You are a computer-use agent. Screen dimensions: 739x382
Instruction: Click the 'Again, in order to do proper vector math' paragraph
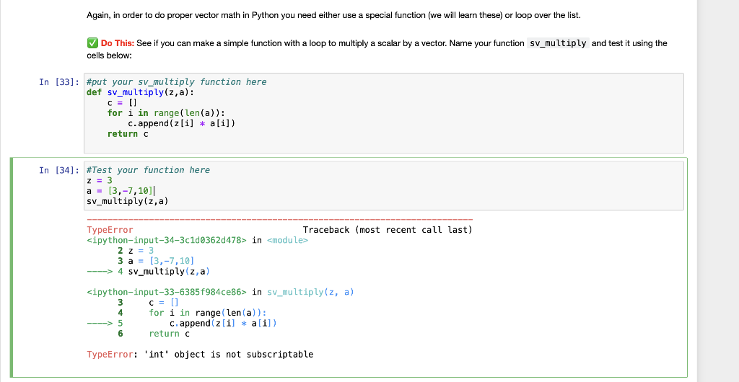[333, 15]
